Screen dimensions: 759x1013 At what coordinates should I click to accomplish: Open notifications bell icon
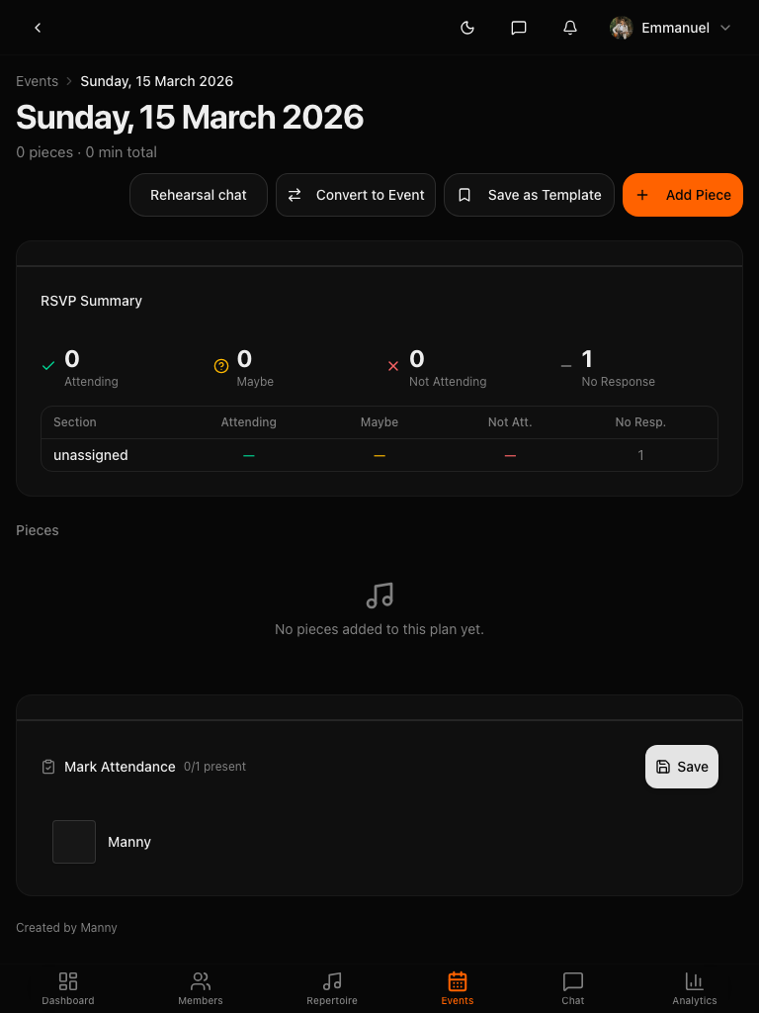[570, 28]
